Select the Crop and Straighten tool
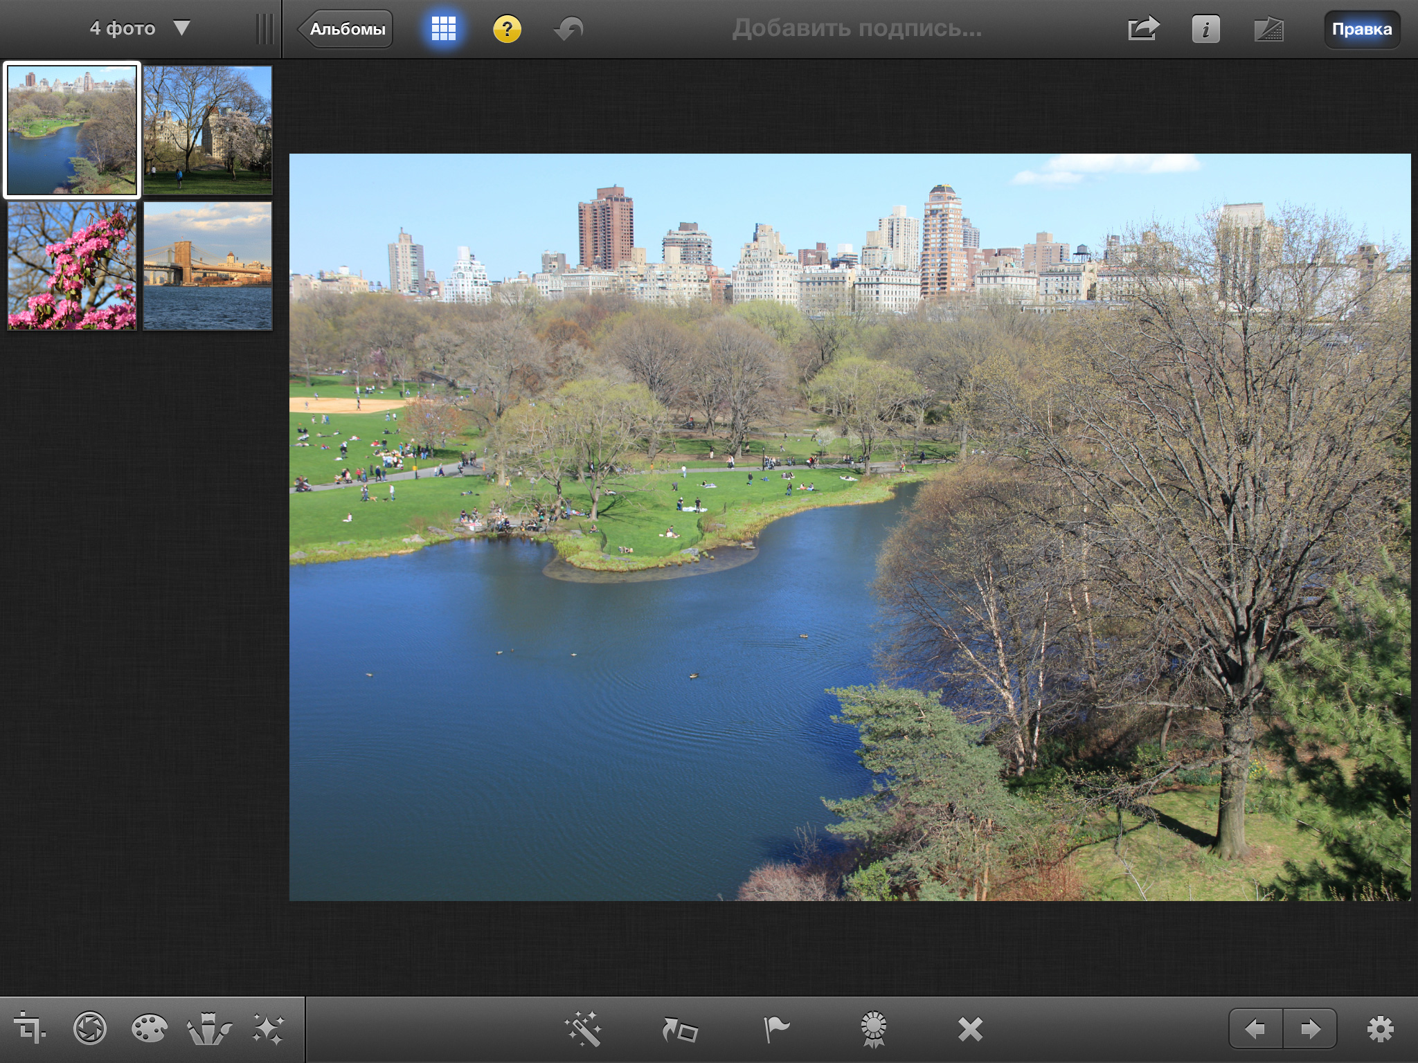 [x=29, y=1029]
